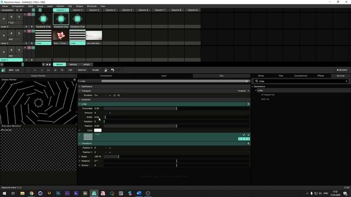Open the Arena menu
This screenshot has width=351, height=197.
point(5,6)
